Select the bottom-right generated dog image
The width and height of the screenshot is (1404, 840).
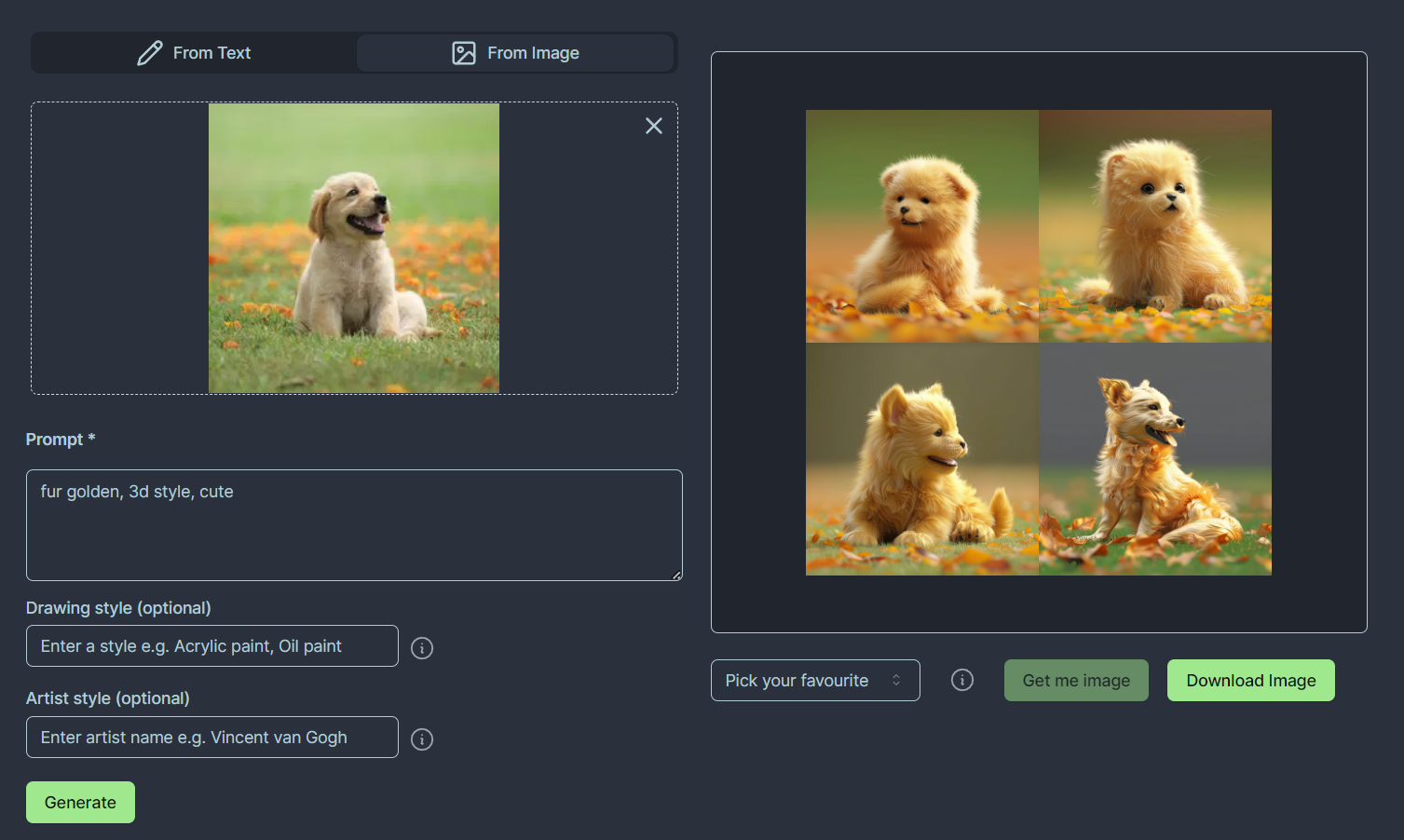point(1155,459)
